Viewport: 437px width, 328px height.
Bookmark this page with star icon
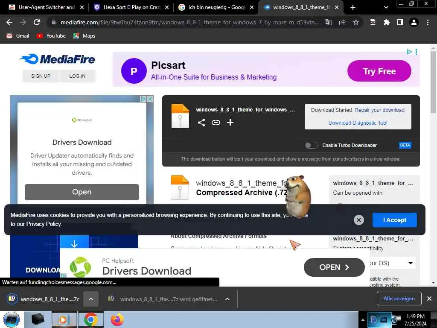(x=356, y=22)
